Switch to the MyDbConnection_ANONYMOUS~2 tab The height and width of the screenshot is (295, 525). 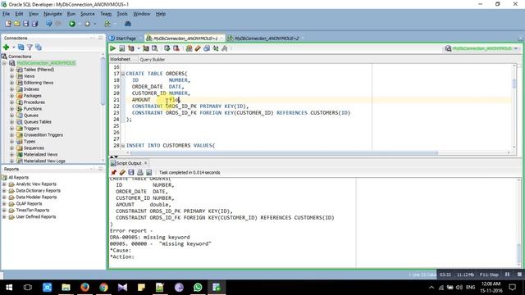266,39
